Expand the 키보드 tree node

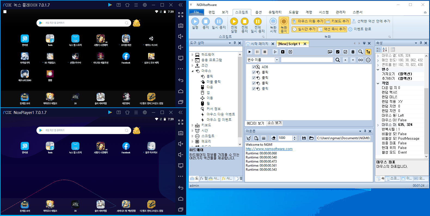pos(192,125)
